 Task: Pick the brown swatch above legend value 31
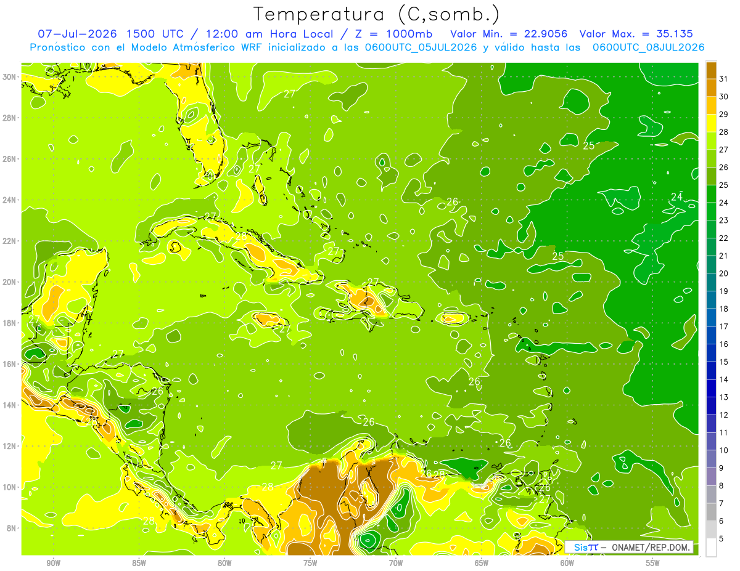point(711,70)
